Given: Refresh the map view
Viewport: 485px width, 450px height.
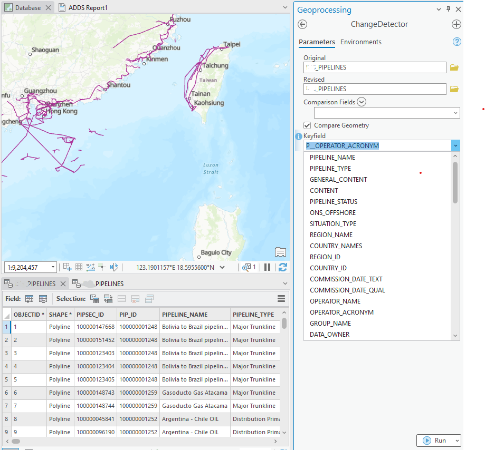Looking at the screenshot, I should pyautogui.click(x=283, y=267).
